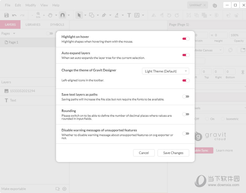Click the Gravit user account icon
This screenshot has width=246, height=193.
pos(215,6)
